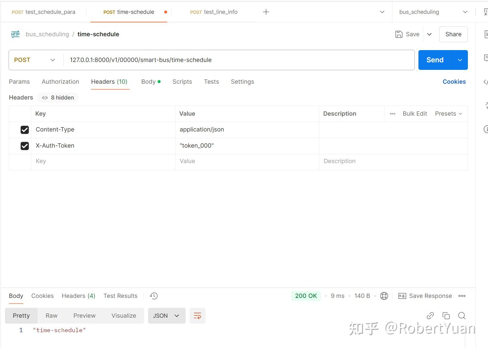488x348 pixels.
Task: Click the HTTP request type icon
Action: pos(15,34)
